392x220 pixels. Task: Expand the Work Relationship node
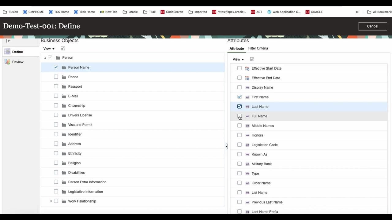51,201
